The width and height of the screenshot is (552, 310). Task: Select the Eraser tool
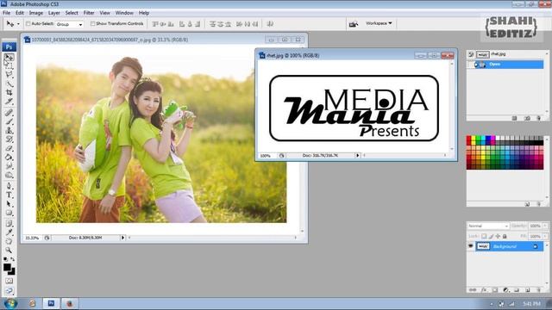tap(9, 148)
